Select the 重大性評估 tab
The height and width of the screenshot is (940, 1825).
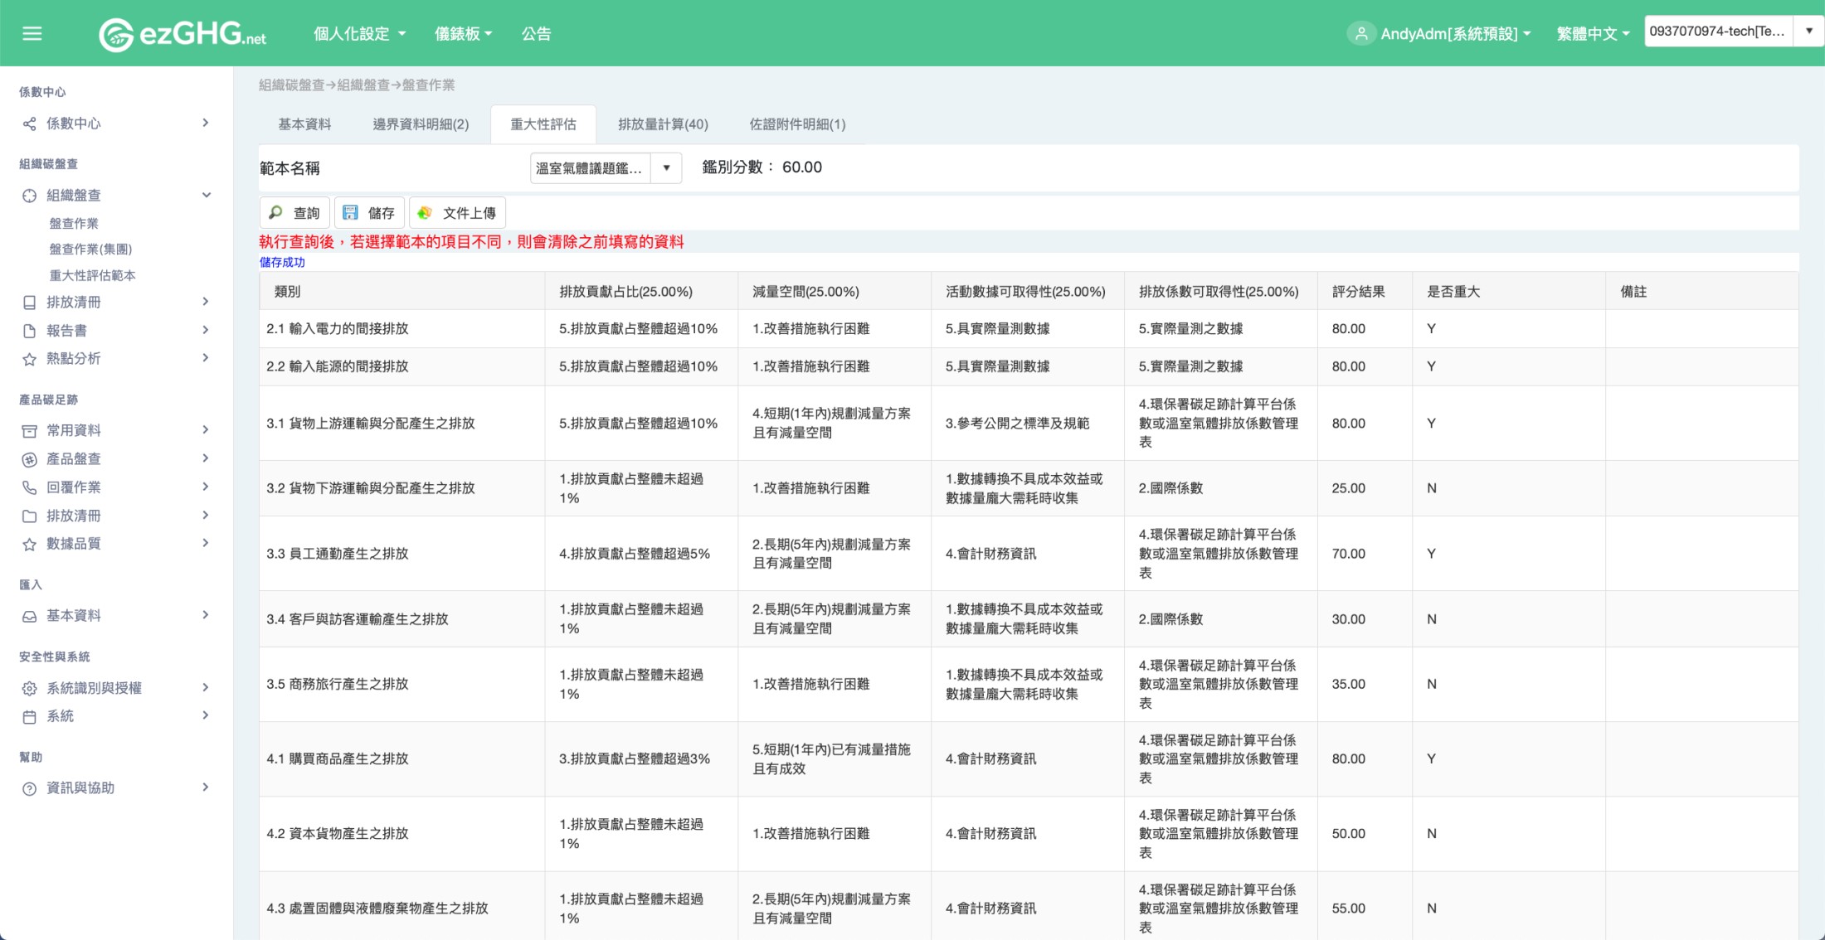(x=543, y=124)
